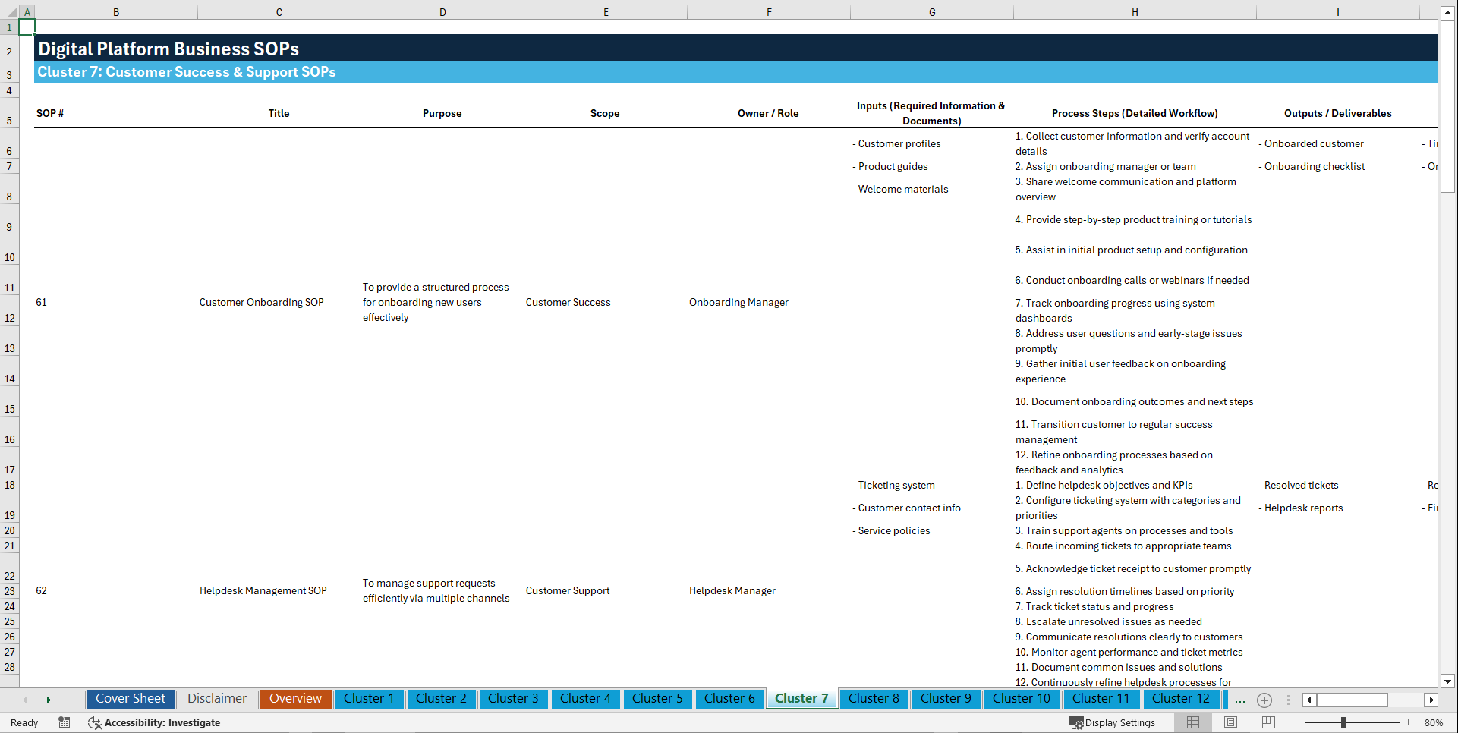Select column H by its header
This screenshot has height=733, width=1458.
click(x=1134, y=11)
